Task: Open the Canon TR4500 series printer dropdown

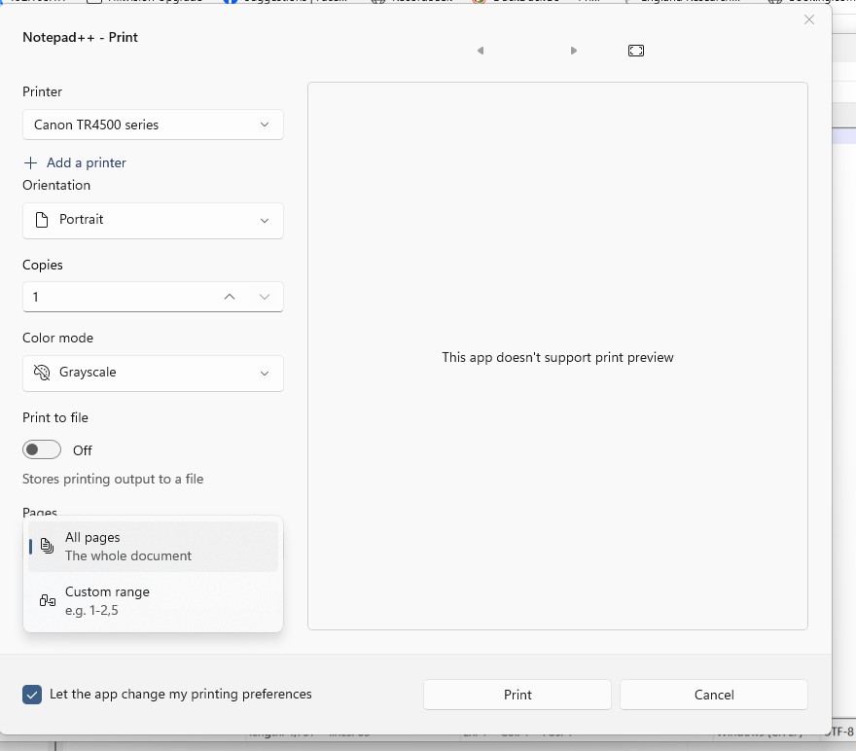Action: pos(153,125)
